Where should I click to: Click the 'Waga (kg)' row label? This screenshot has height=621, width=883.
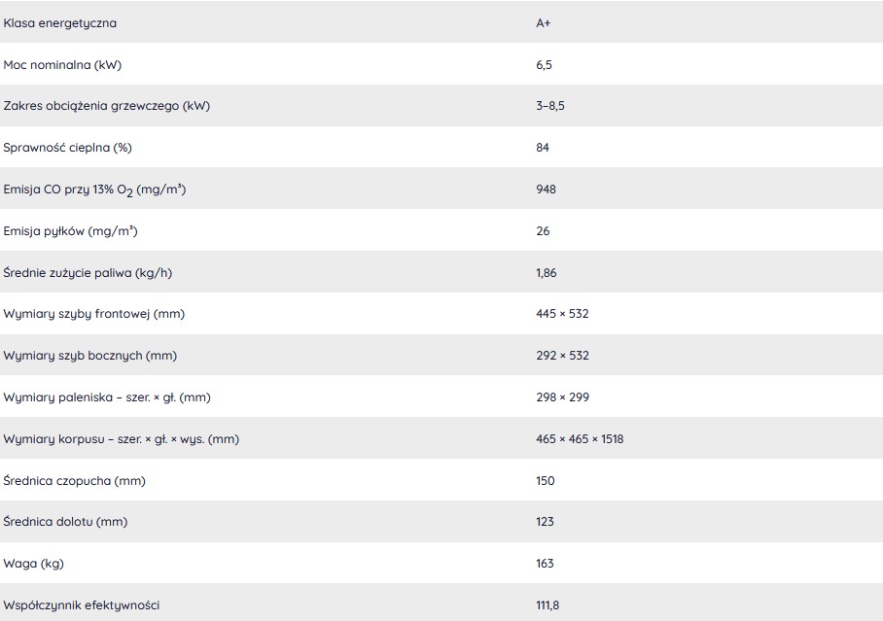[x=34, y=563]
